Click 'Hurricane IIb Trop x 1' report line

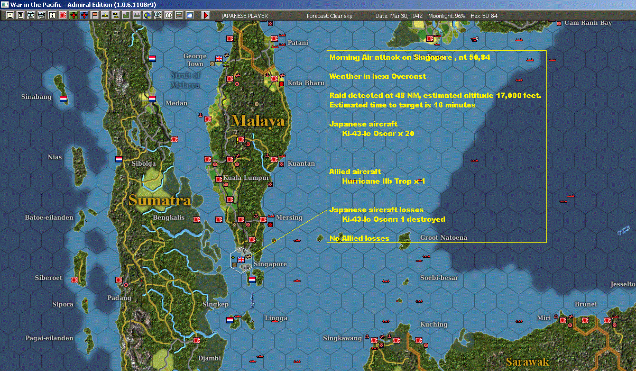coord(383,181)
